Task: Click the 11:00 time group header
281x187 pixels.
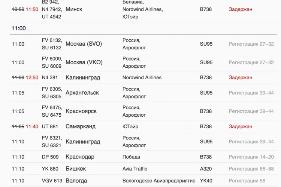Action: [x=19, y=28]
